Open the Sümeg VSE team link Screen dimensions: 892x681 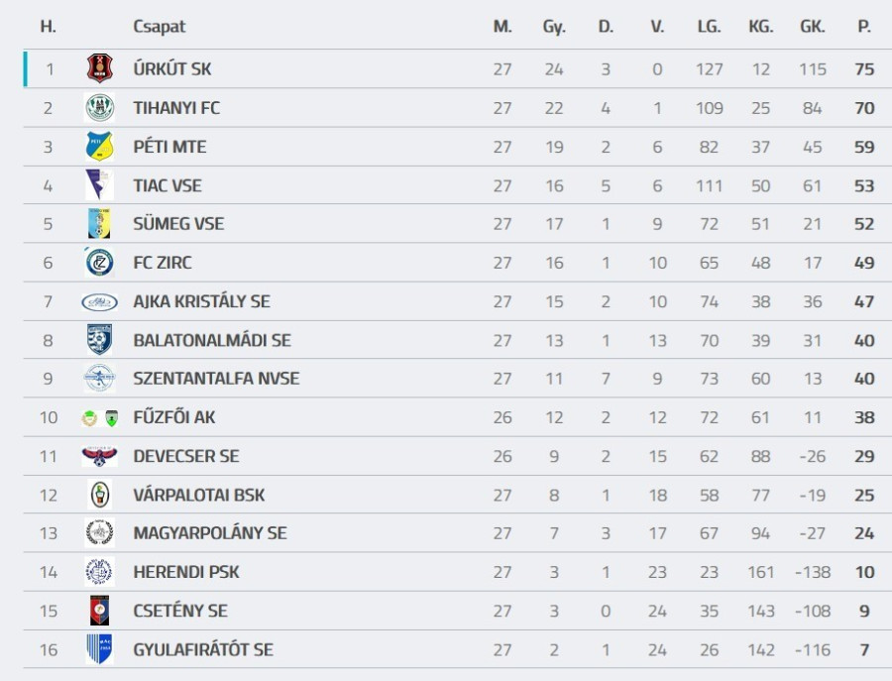point(178,224)
